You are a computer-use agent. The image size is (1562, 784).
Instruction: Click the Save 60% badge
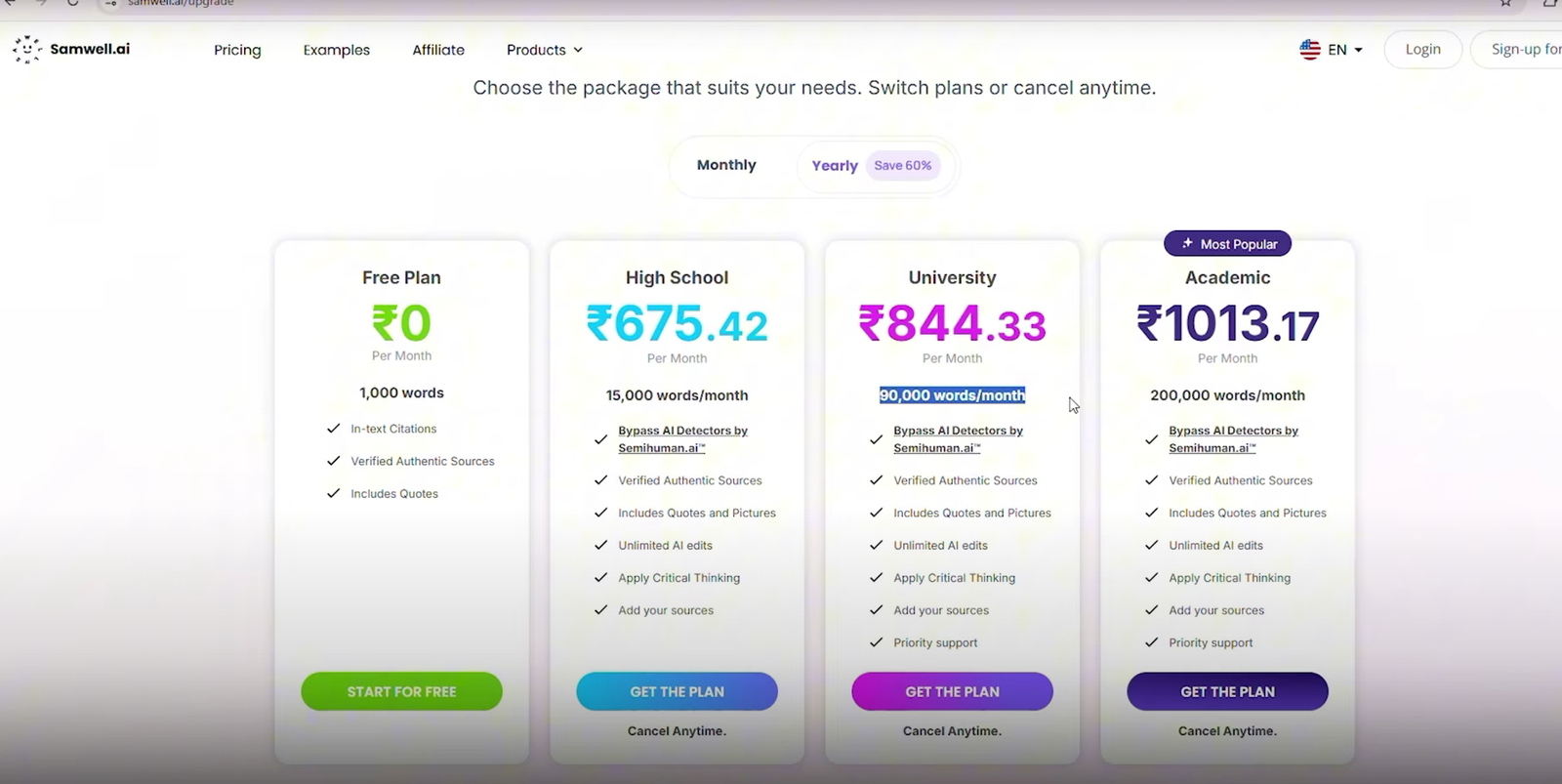(903, 165)
